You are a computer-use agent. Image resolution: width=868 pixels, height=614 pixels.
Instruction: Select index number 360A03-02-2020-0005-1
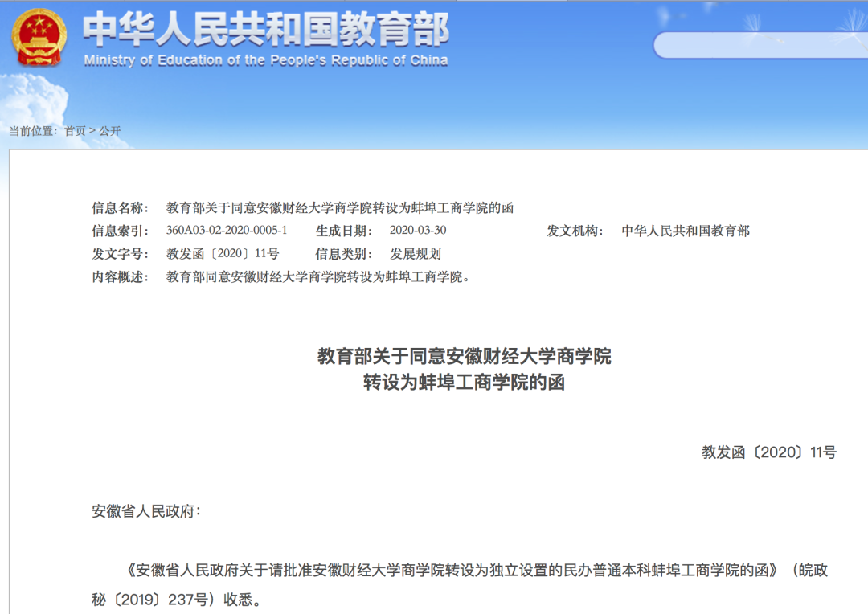click(227, 231)
